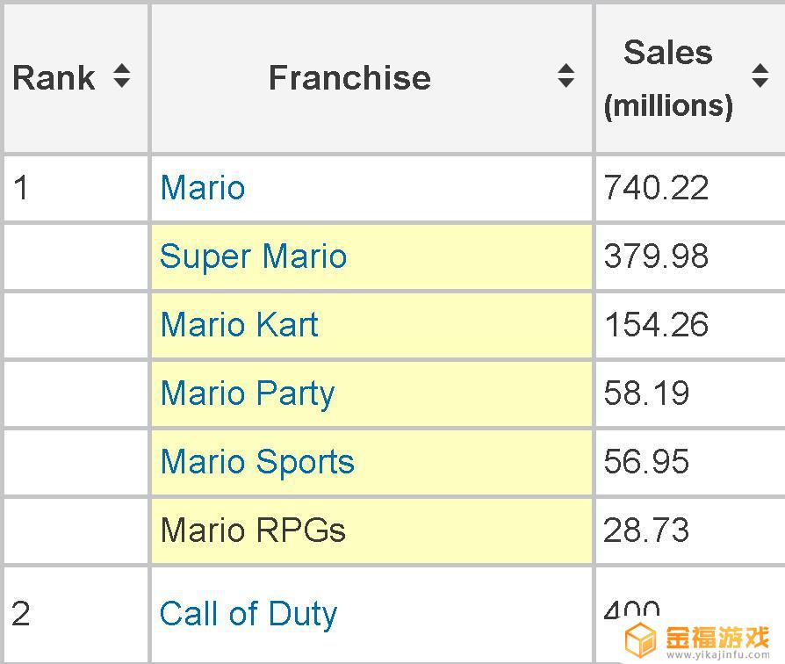Select the Mario RPGs cell

point(372,530)
